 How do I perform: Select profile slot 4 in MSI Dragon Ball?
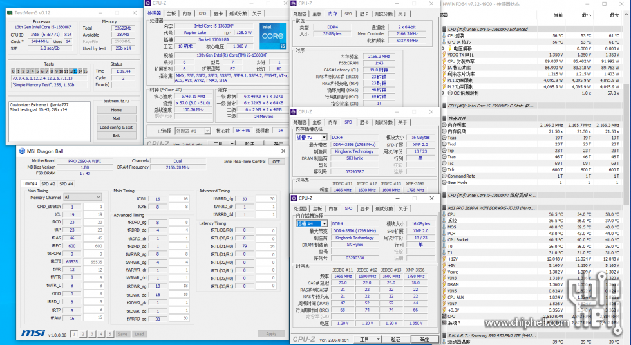coord(101,334)
